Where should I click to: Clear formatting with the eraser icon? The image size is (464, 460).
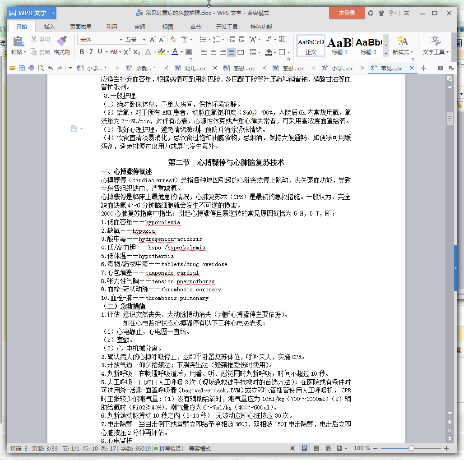pyautogui.click(x=173, y=39)
